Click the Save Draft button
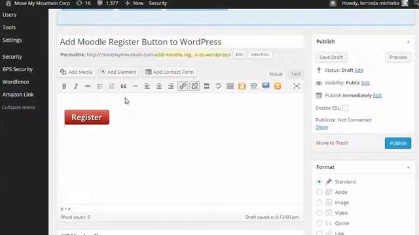This screenshot has width=419, height=235. [331, 57]
